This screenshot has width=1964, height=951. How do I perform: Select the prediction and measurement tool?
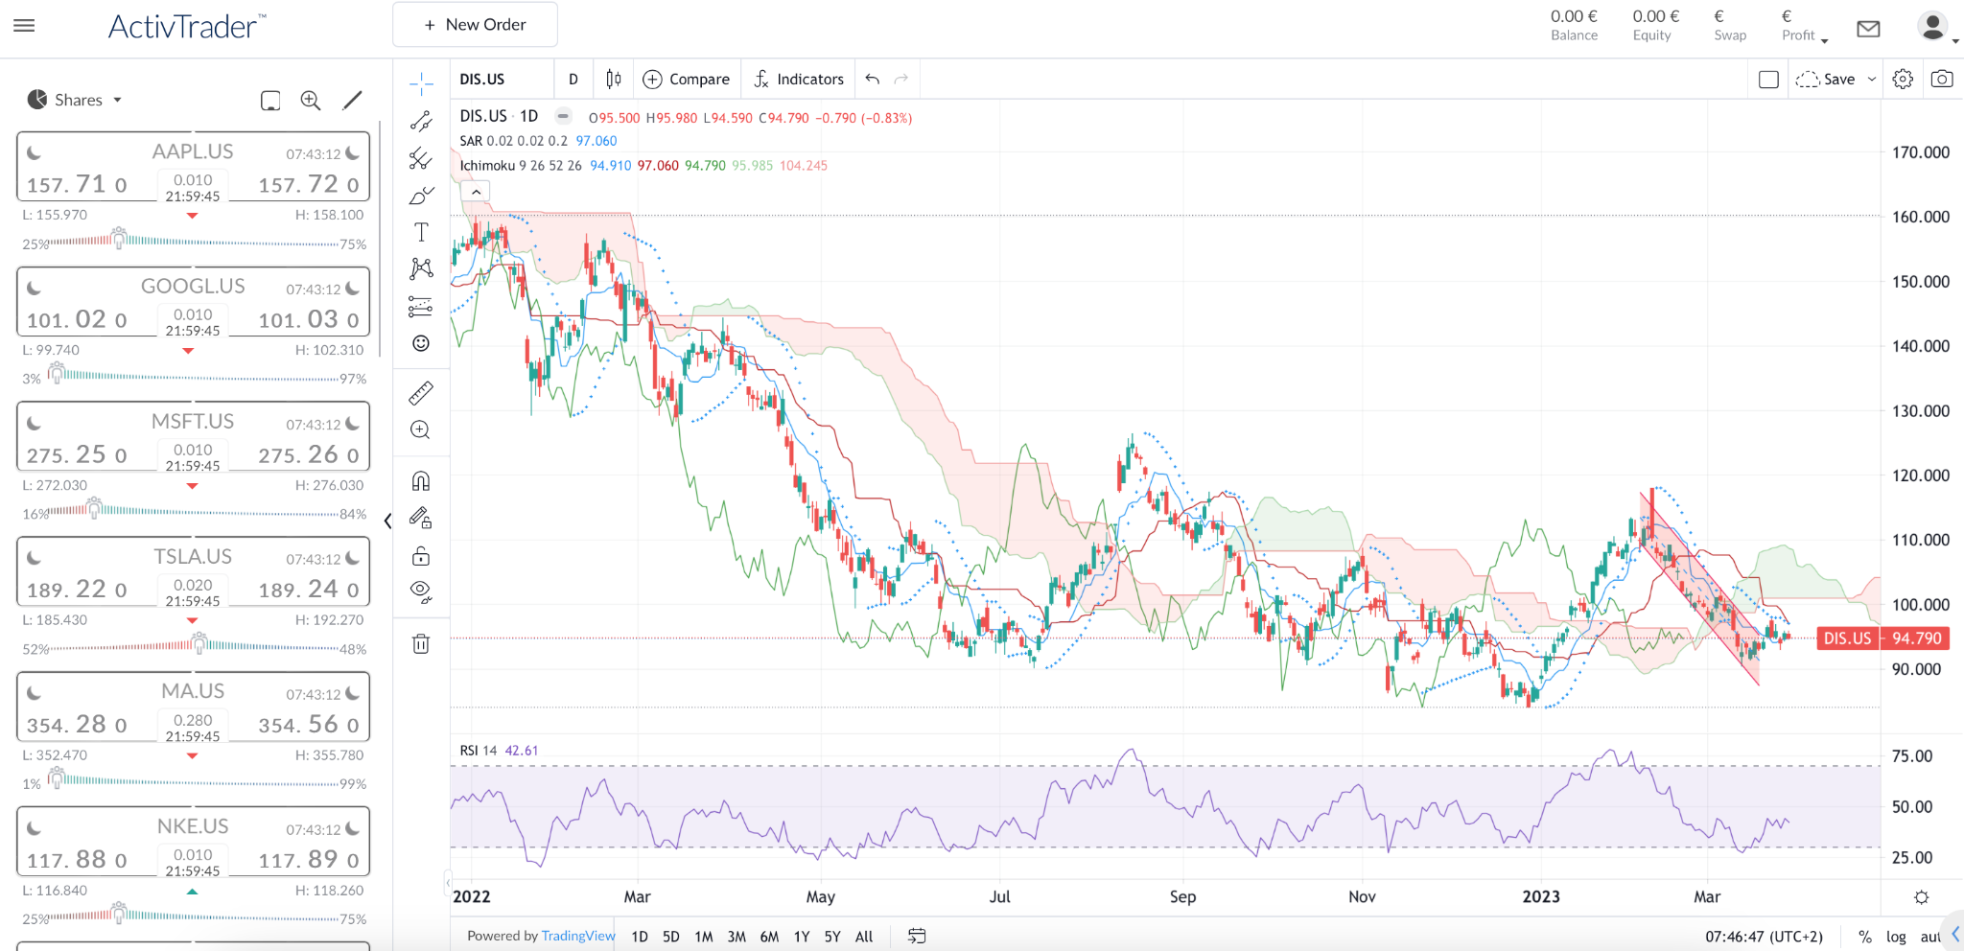(x=421, y=307)
